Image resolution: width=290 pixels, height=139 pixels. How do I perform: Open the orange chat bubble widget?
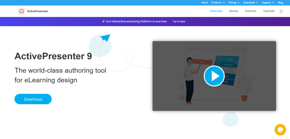[280, 130]
